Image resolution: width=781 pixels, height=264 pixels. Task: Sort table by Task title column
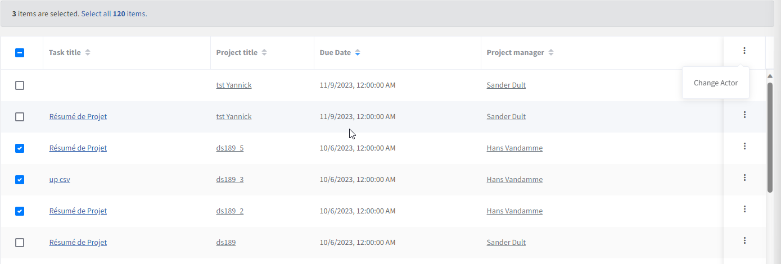point(88,53)
